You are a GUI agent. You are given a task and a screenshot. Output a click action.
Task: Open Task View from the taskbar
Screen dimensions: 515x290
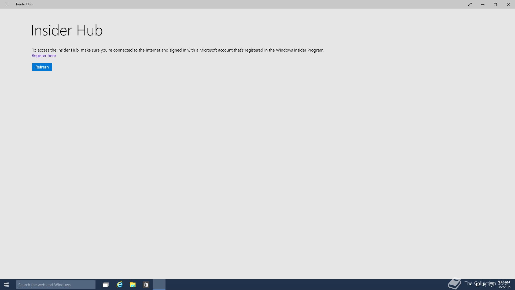106,285
